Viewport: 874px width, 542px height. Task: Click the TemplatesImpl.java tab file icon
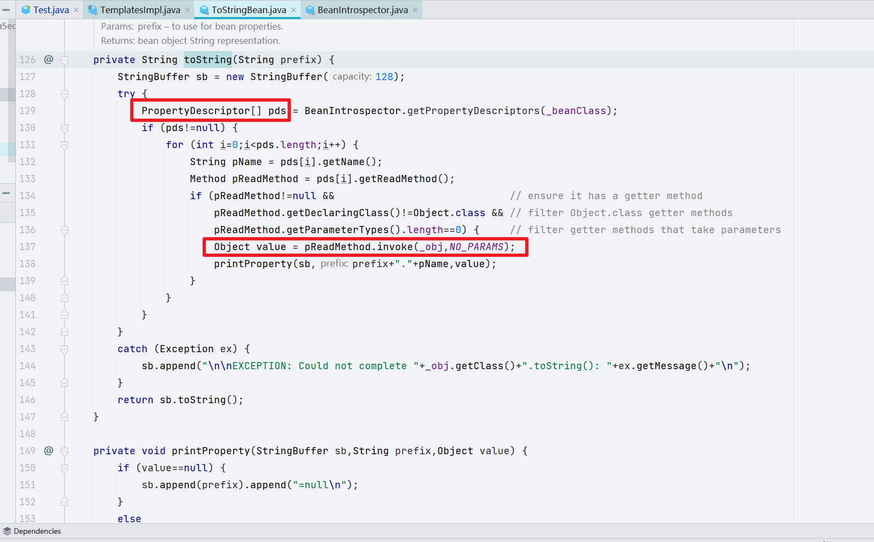coord(93,10)
